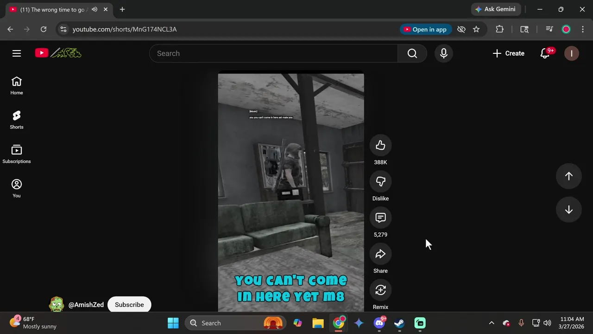Open File Explorer from taskbar

pyautogui.click(x=318, y=323)
